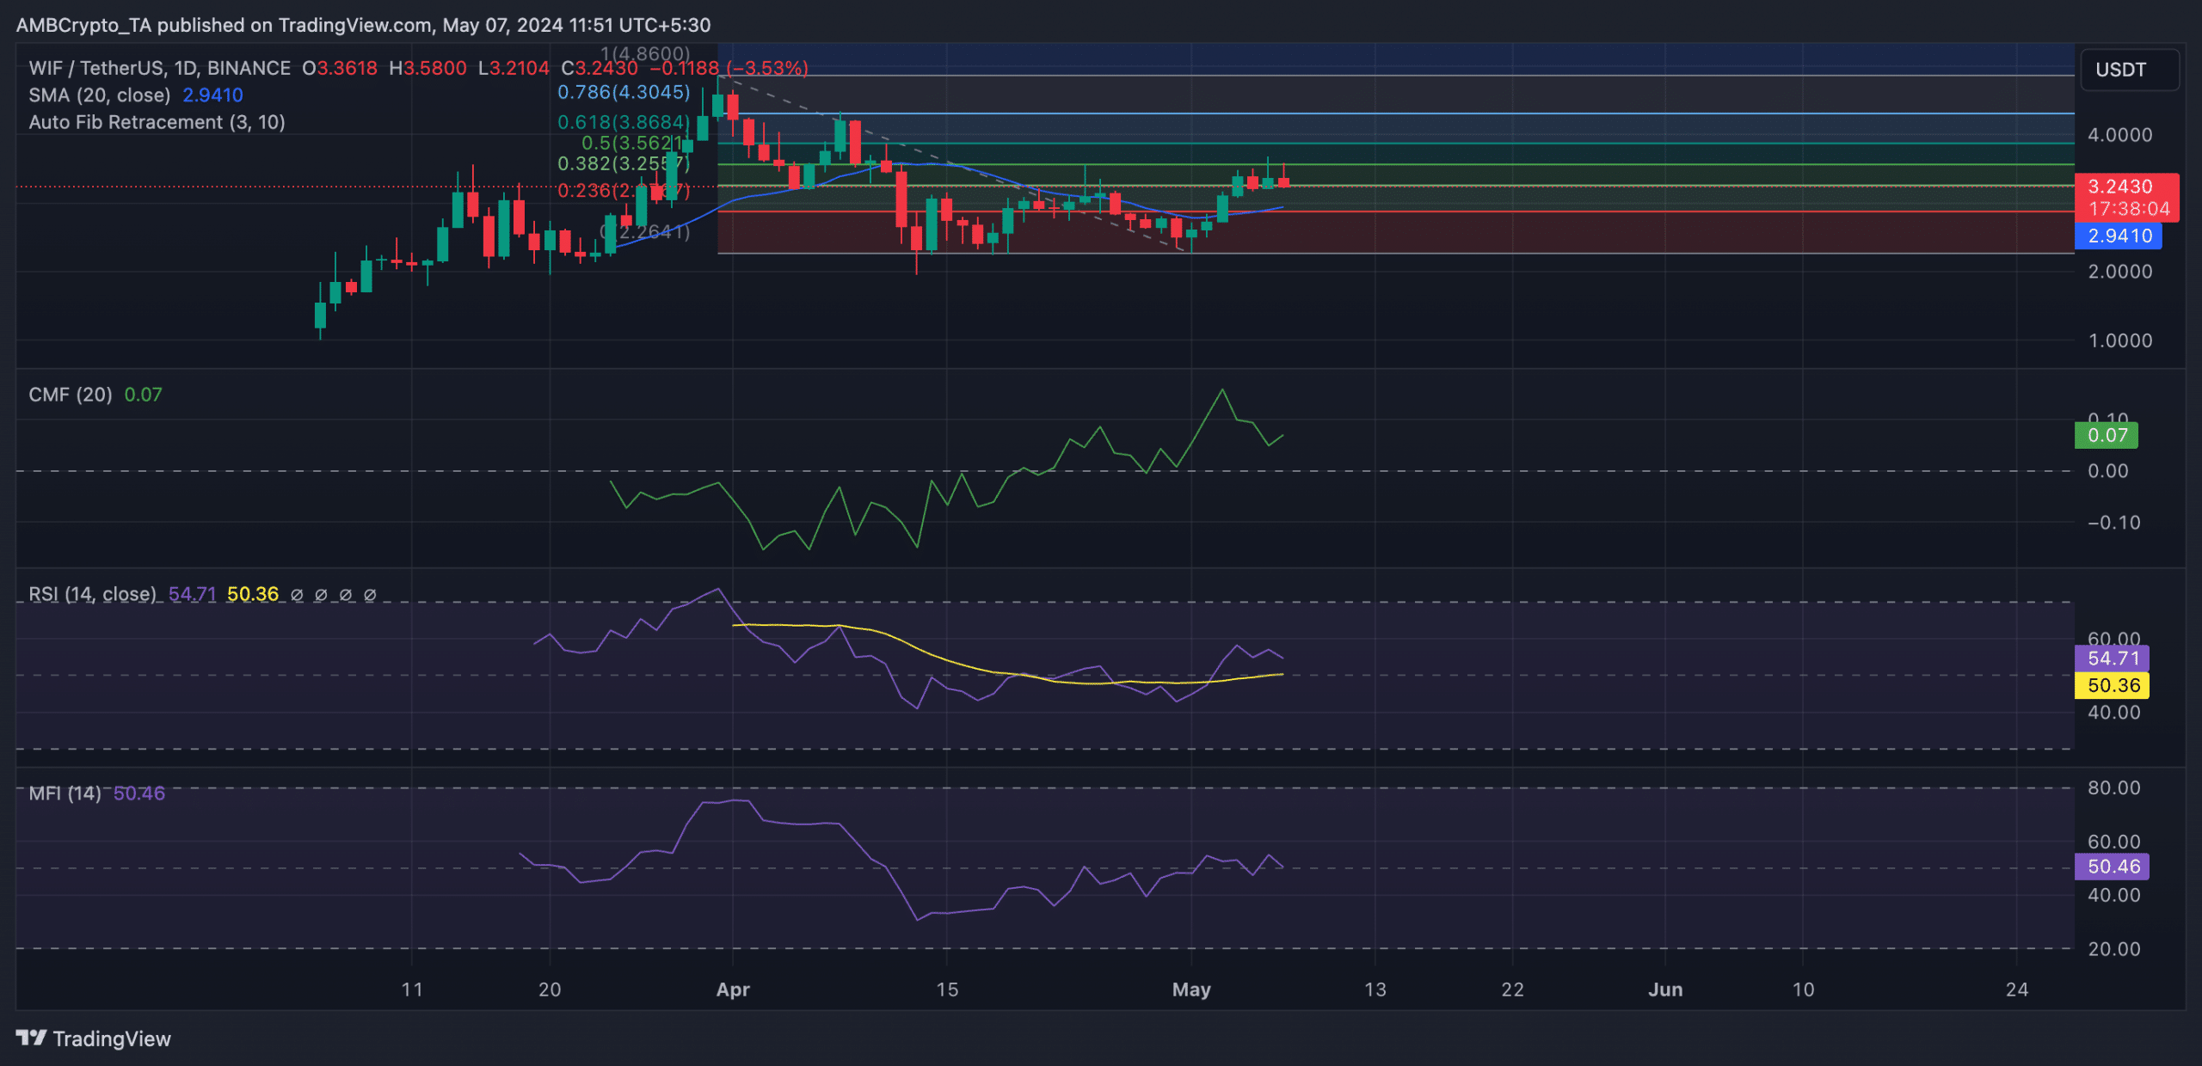Viewport: 2202px width, 1066px height.
Task: Click the SMA (20, close) indicator label
Action: tap(100, 95)
